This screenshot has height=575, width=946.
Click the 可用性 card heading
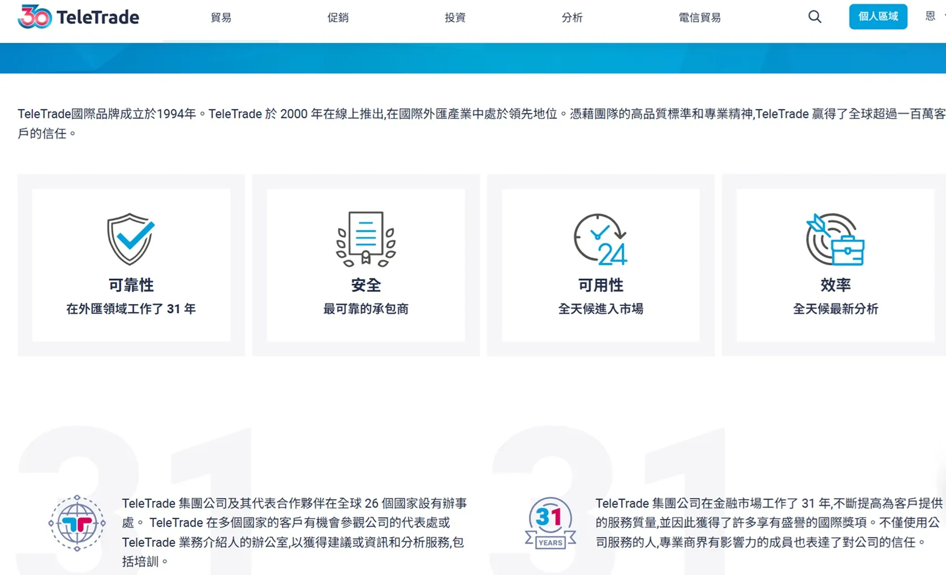tap(601, 285)
